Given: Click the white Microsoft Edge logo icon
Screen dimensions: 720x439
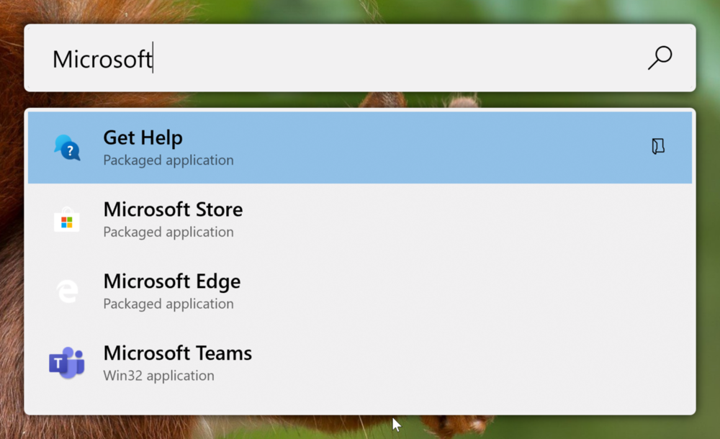Looking at the screenshot, I should click(67, 291).
